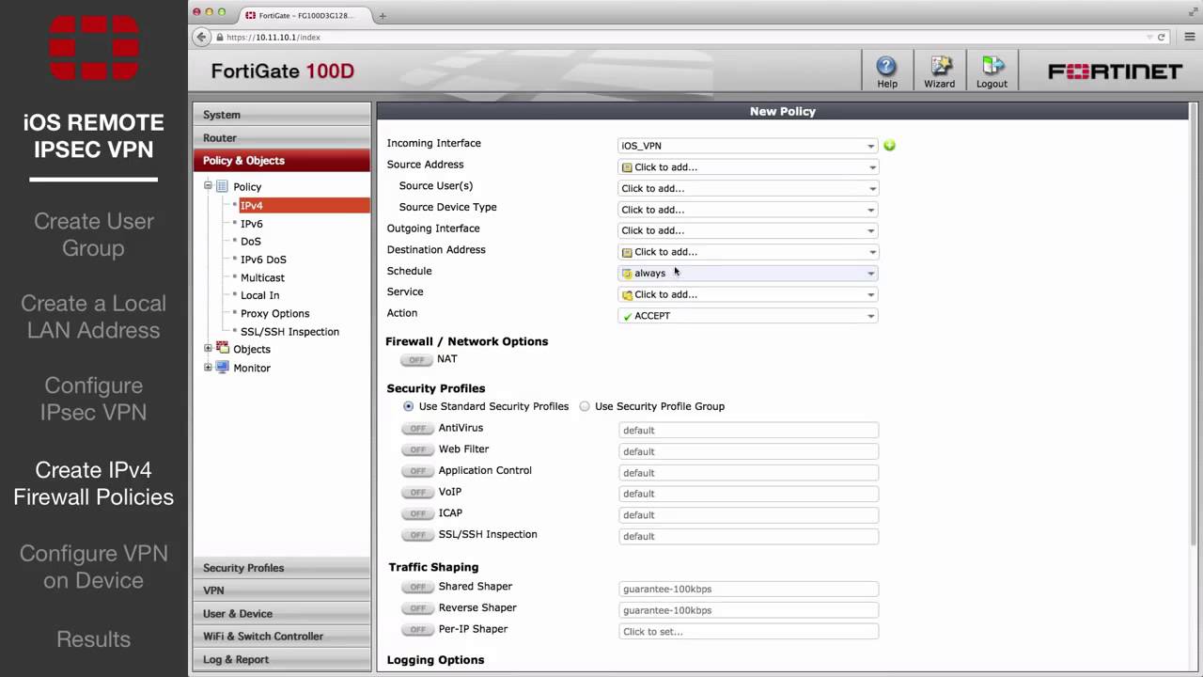Open Log & Report menu section
The width and height of the screenshot is (1203, 677).
click(282, 659)
